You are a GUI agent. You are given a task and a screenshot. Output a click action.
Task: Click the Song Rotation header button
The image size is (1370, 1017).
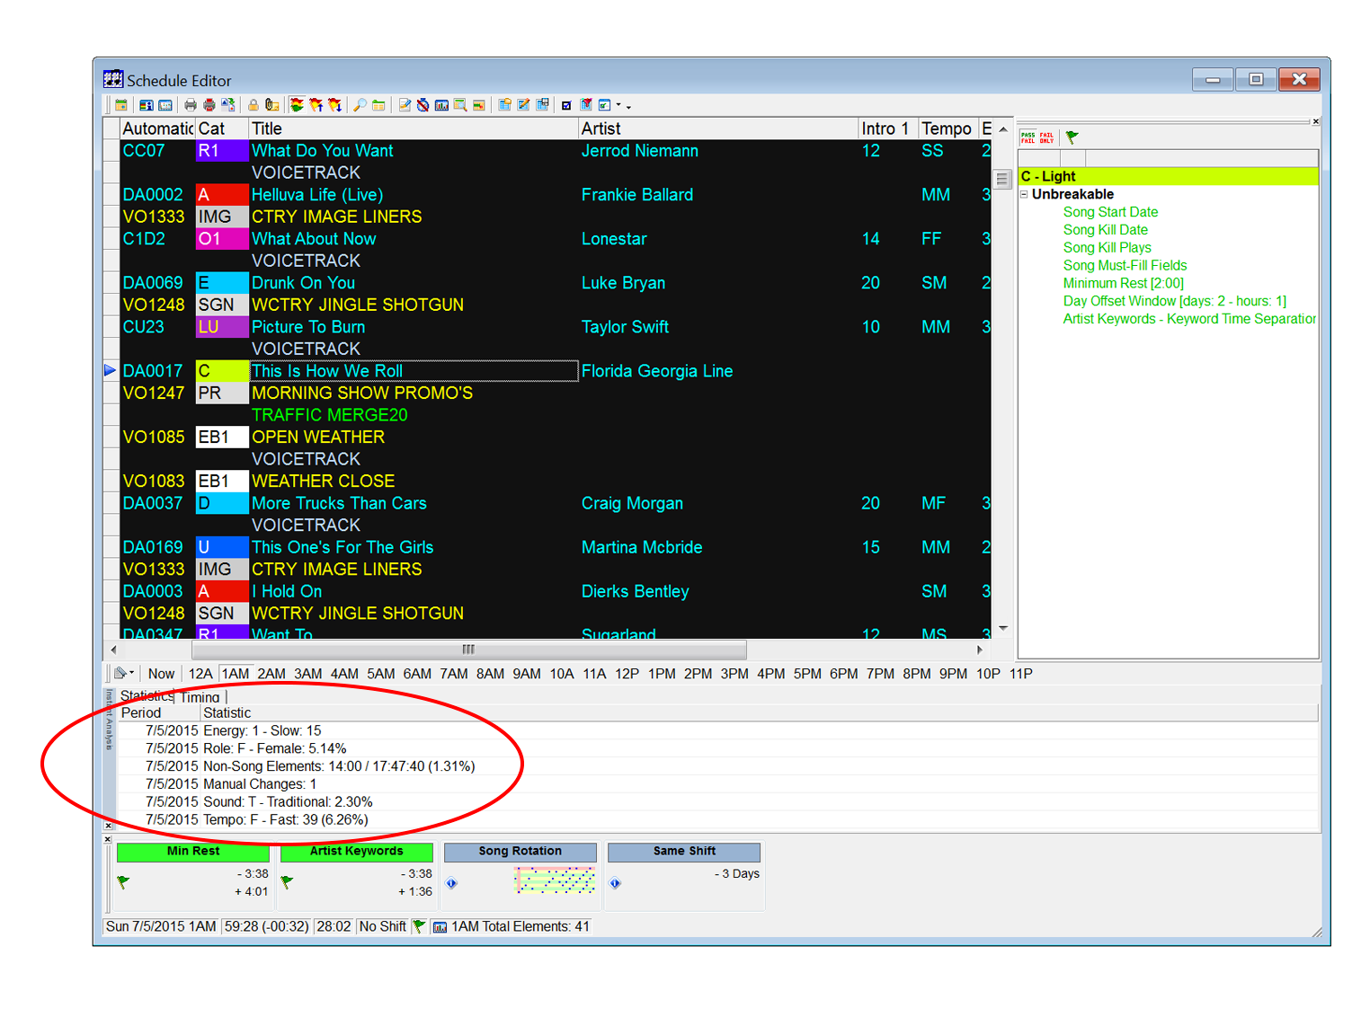pyautogui.click(x=520, y=851)
